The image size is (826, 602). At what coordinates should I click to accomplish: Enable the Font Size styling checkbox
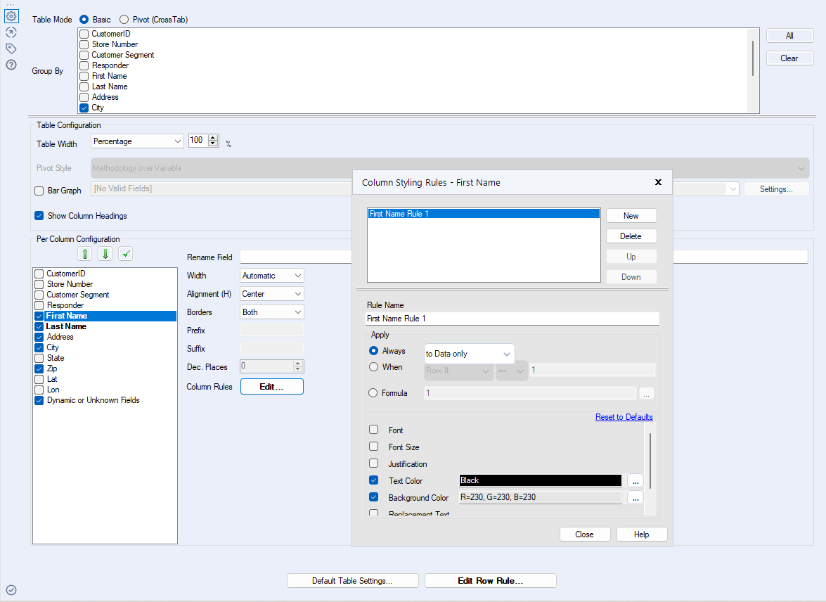(373, 447)
